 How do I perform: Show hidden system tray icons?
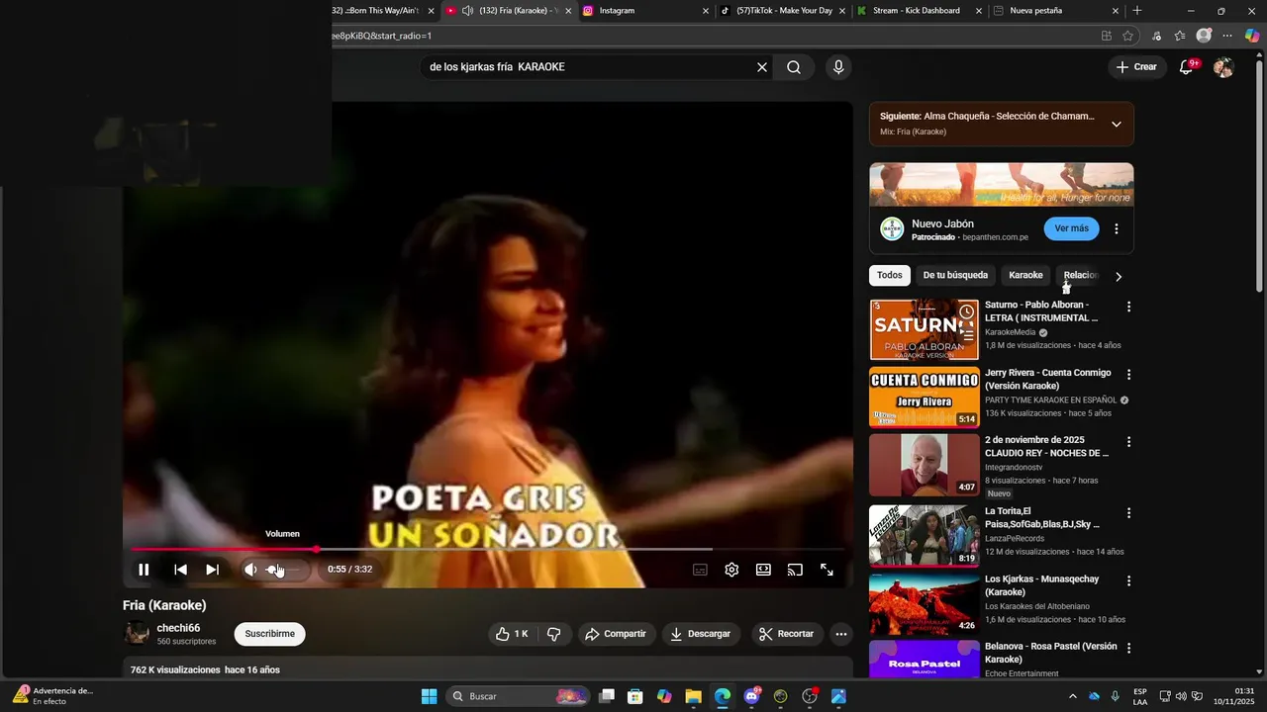click(x=1072, y=696)
